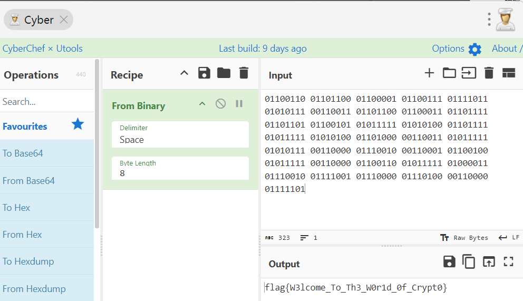Disable the From Binary operation
Image resolution: width=523 pixels, height=301 pixels.
[221, 104]
